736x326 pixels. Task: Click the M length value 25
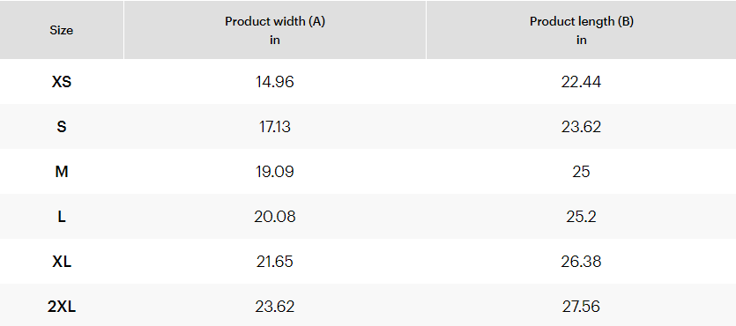click(x=581, y=172)
